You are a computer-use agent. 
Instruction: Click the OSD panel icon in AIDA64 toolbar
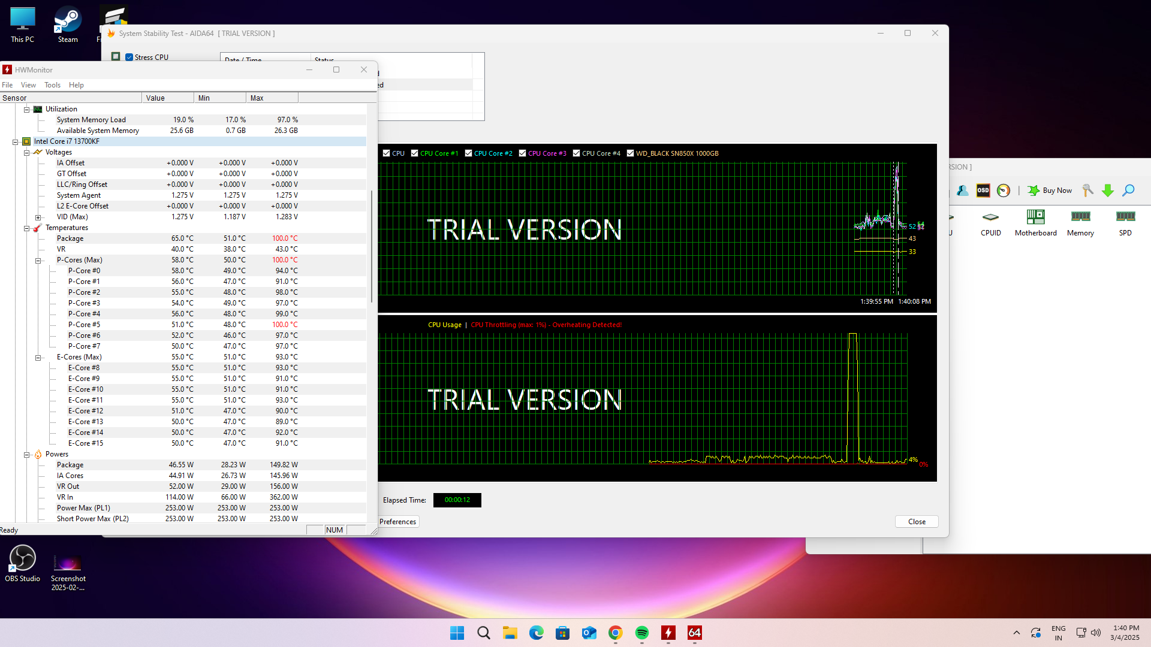983,191
